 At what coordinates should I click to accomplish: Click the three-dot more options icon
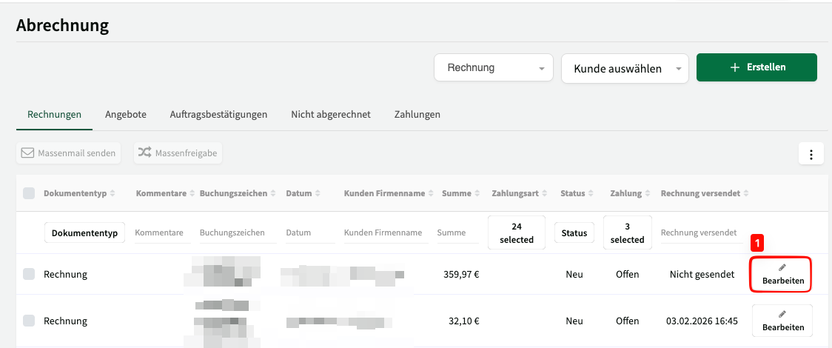[811, 155]
